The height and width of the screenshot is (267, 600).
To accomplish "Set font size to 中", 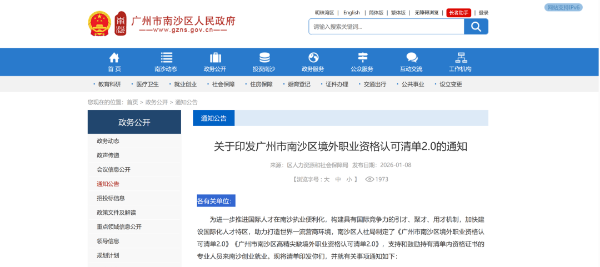I will (338, 179).
